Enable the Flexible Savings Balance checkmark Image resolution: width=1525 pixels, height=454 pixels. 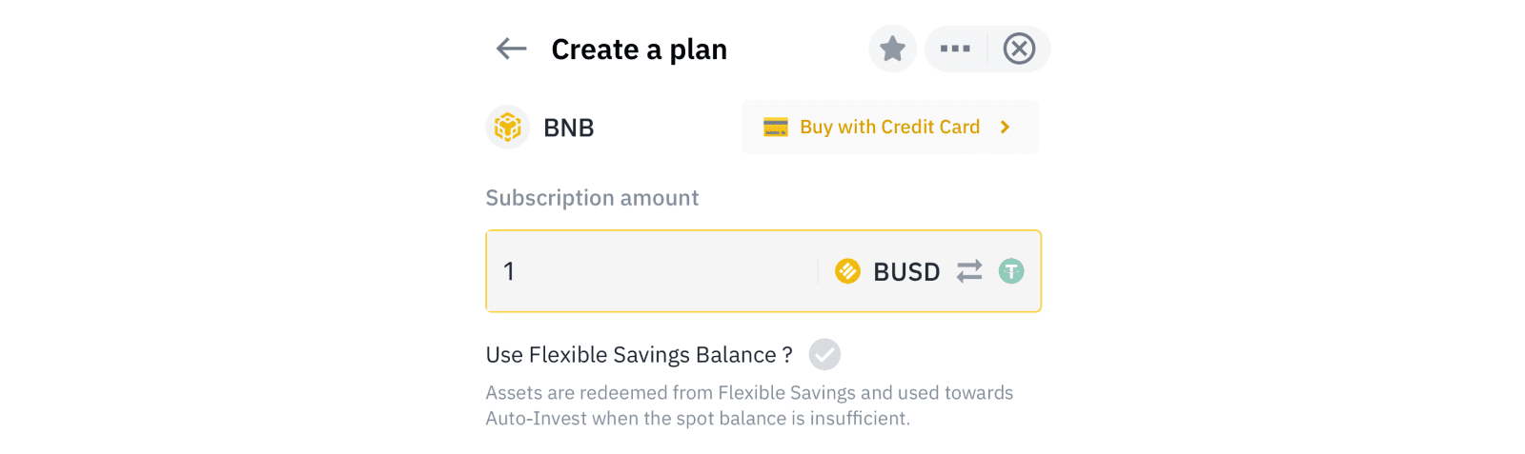pos(824,354)
